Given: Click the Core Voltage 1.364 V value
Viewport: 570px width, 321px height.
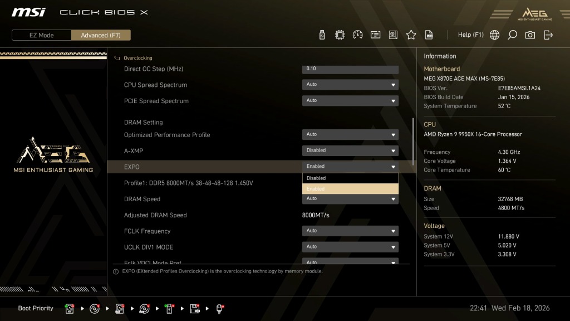Looking at the screenshot, I should [x=507, y=161].
